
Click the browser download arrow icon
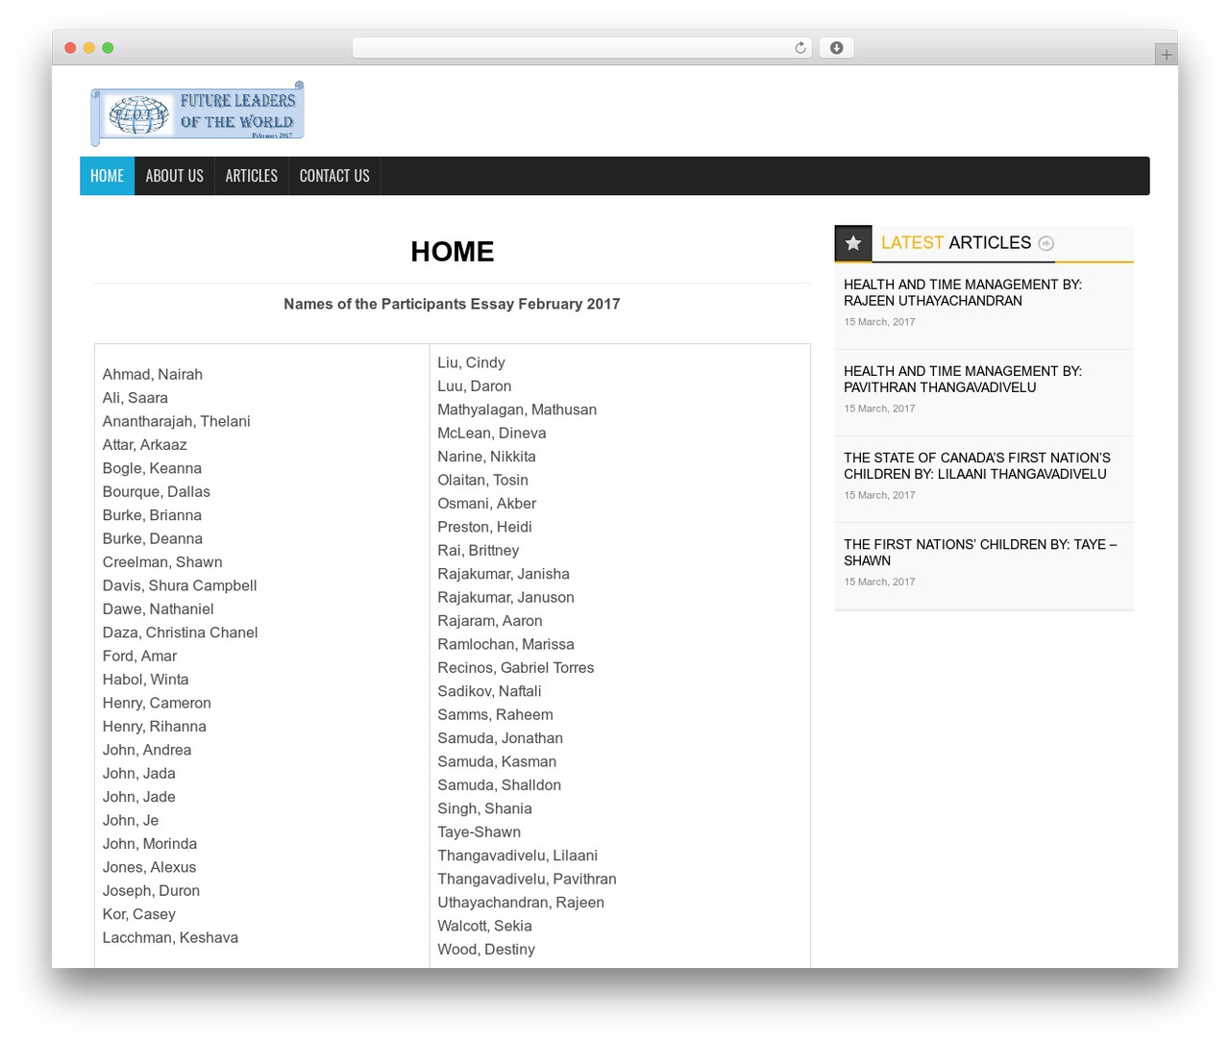(x=836, y=48)
